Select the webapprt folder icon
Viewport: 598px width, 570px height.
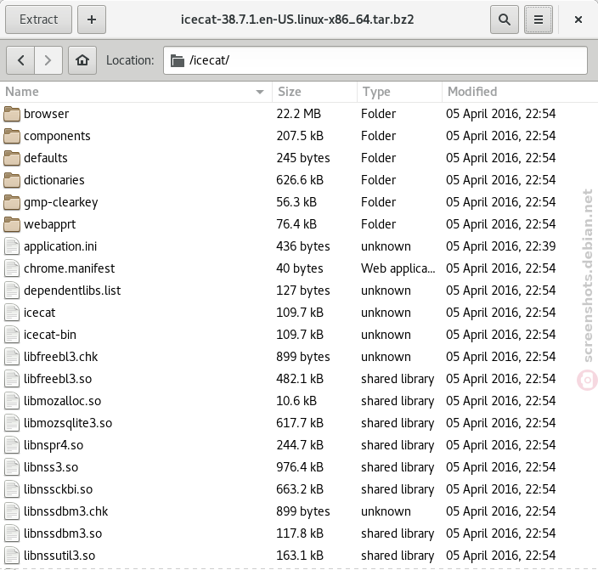(12, 224)
